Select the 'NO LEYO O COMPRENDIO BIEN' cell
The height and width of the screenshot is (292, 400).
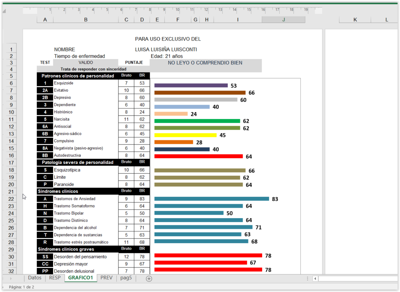(x=205, y=62)
